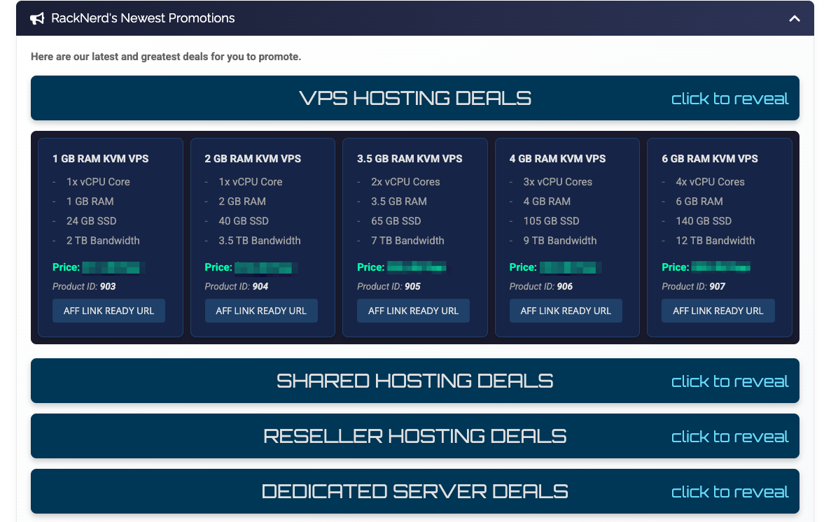Click '4x vCPU Cores' spec line

point(710,182)
